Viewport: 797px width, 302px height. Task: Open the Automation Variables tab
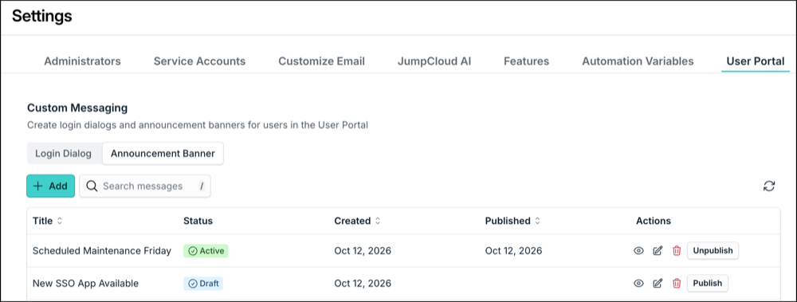coord(638,61)
